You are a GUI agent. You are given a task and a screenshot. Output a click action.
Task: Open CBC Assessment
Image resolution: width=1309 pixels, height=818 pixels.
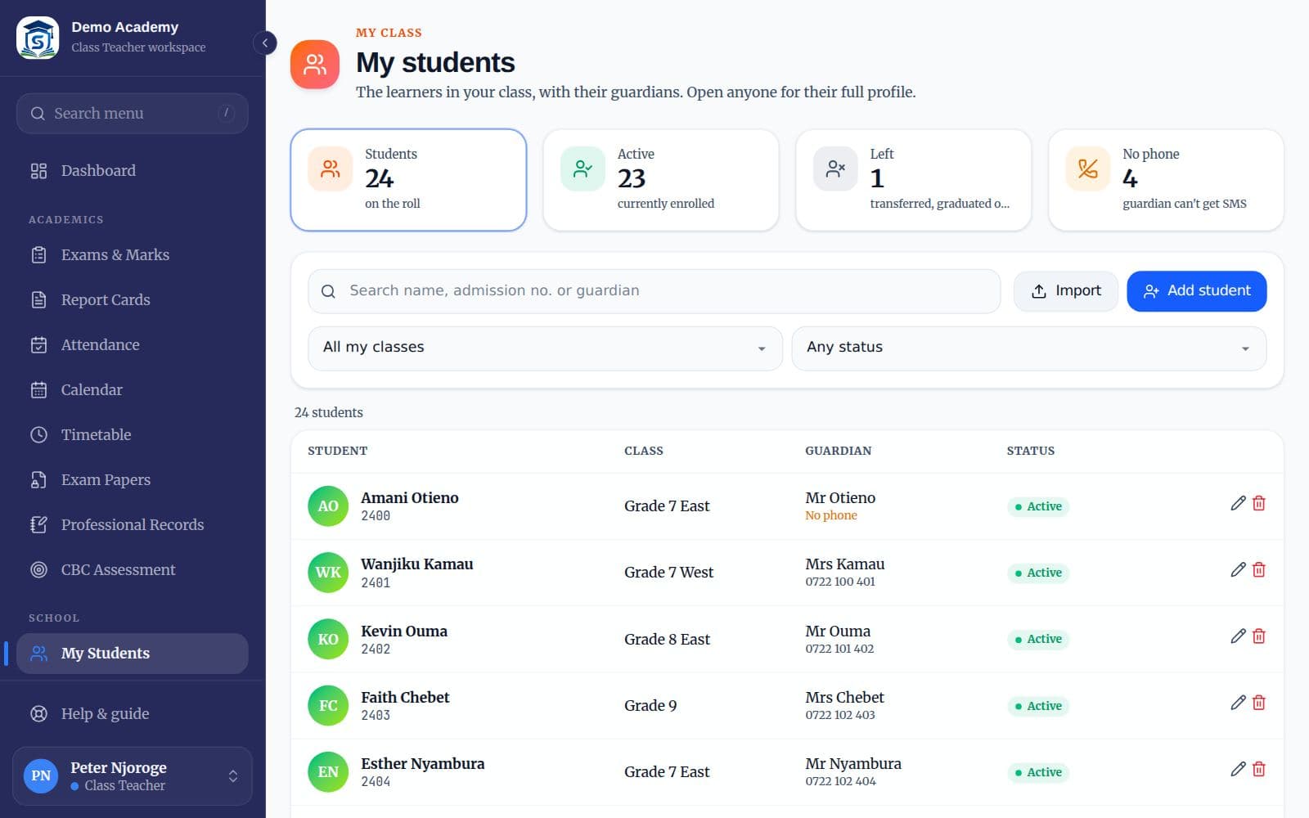point(133,569)
